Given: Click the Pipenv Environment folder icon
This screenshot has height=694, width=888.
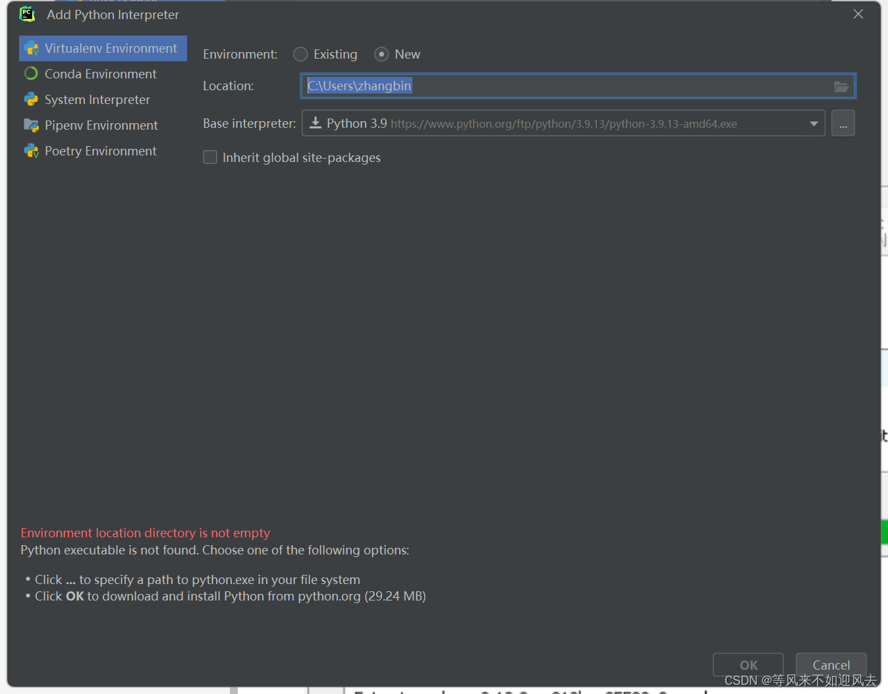Looking at the screenshot, I should 31,125.
